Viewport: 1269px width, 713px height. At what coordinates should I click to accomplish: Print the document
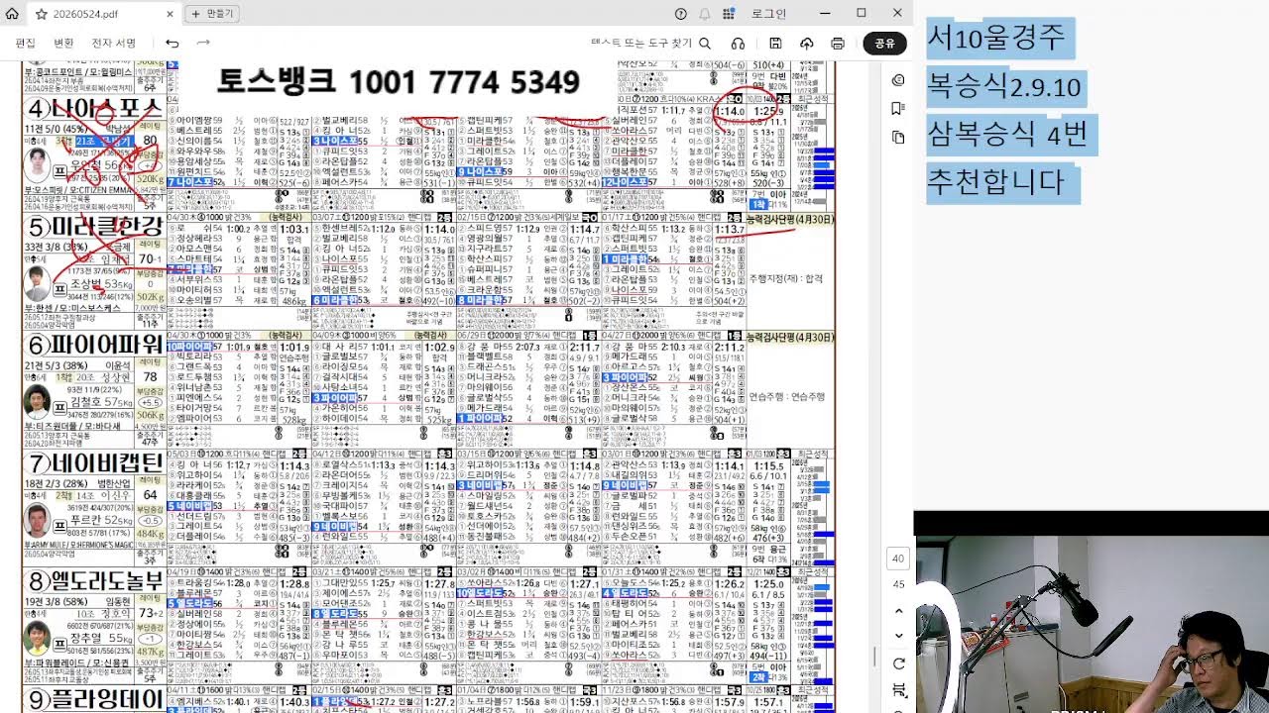pos(838,44)
